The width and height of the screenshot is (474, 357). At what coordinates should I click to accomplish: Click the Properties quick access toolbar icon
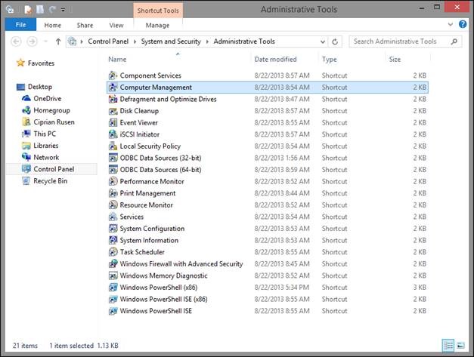pyautogui.click(x=28, y=10)
